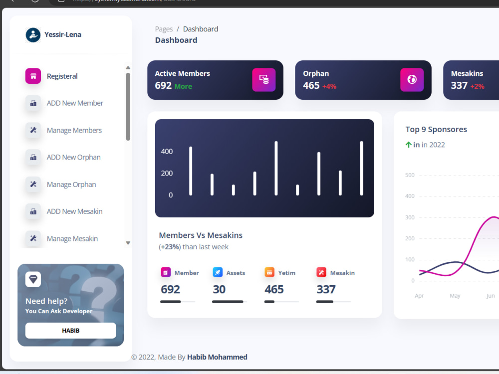This screenshot has width=499, height=374.
Task: Go to Manage Orphan
Action: [71, 184]
